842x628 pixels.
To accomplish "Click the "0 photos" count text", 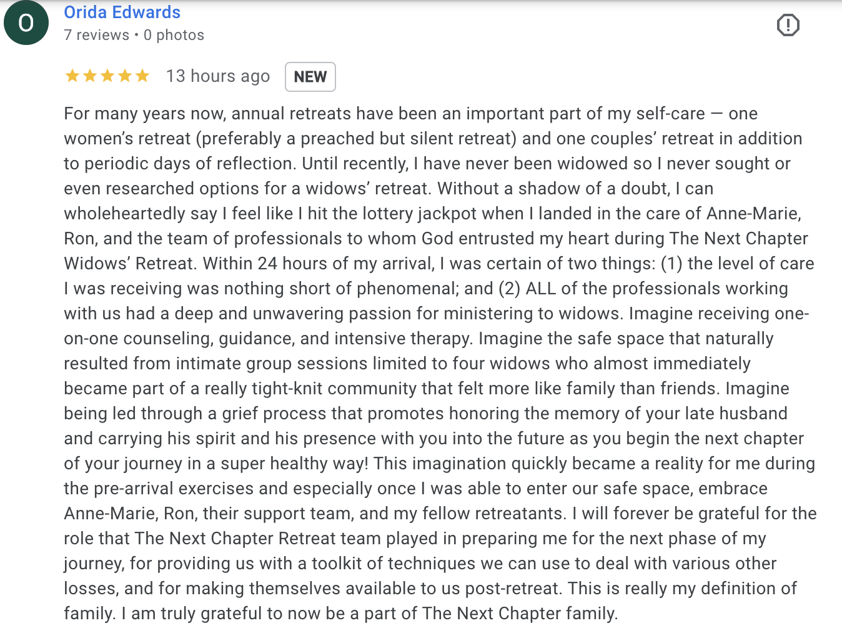I will 174,35.
